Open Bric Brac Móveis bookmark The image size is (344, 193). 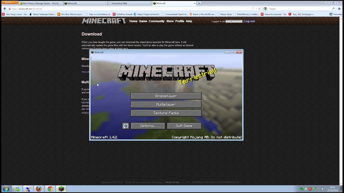click(x=71, y=14)
